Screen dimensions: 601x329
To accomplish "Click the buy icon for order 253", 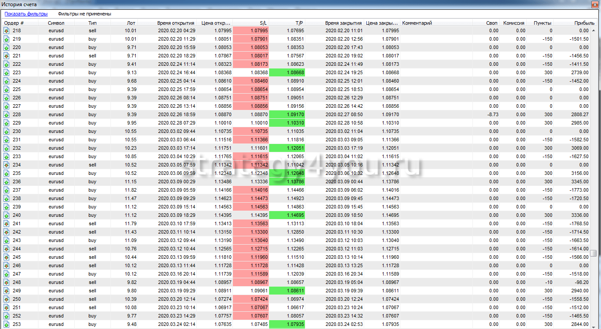I will tap(6, 324).
